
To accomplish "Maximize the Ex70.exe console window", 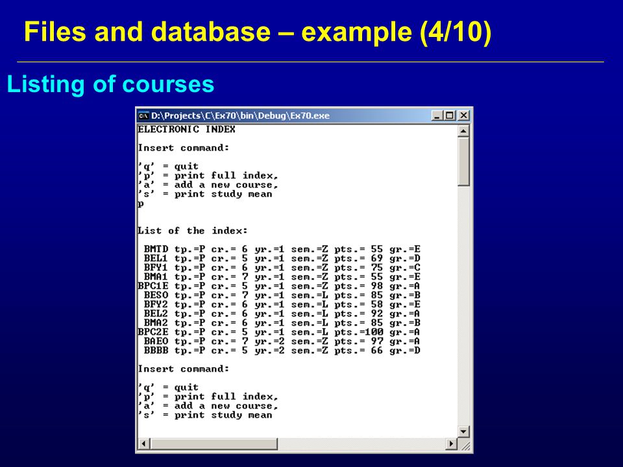I will click(450, 115).
